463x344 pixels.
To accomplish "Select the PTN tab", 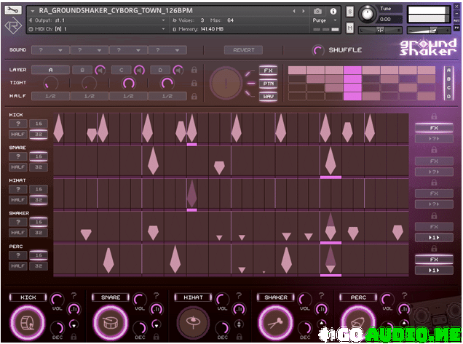I will [269, 84].
